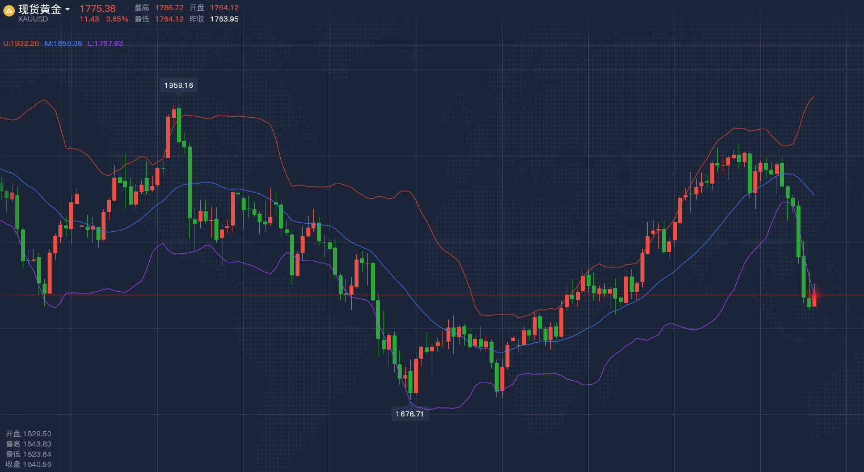Click the 1676.71 low price marker
864x472 pixels.
[x=410, y=414]
